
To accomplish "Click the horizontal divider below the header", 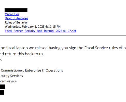I will pyautogui.click(x=63, y=36).
